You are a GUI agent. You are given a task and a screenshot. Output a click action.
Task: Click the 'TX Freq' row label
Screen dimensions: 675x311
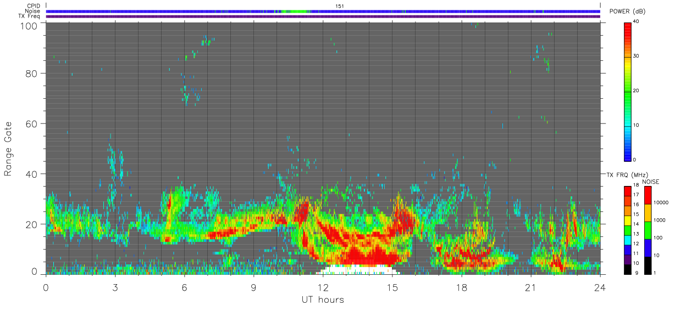30,16
